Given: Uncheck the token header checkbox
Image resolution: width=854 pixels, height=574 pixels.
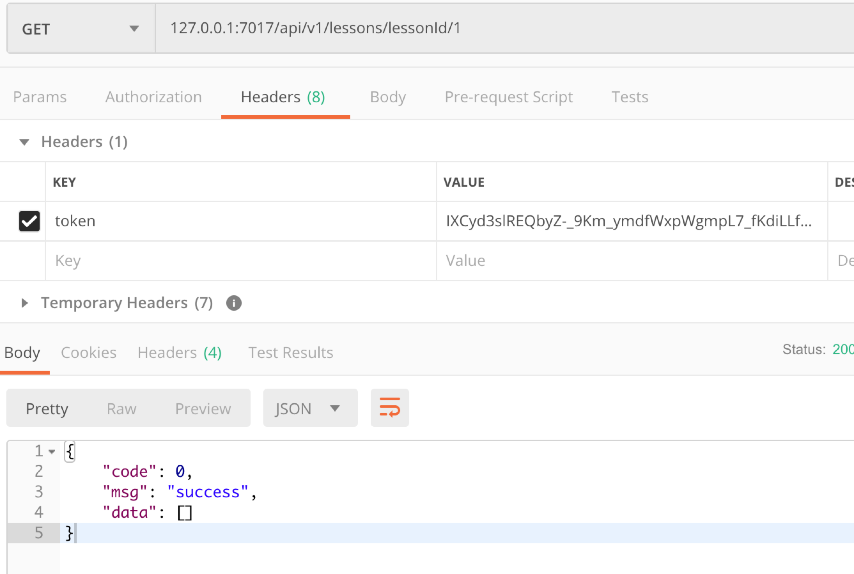Looking at the screenshot, I should (x=29, y=221).
